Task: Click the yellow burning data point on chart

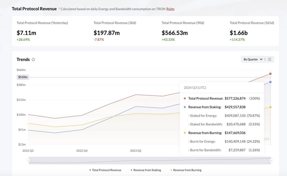Action: (x=271, y=107)
